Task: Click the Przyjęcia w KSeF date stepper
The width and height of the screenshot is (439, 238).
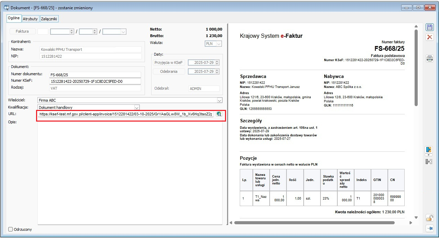Action: click(217, 63)
